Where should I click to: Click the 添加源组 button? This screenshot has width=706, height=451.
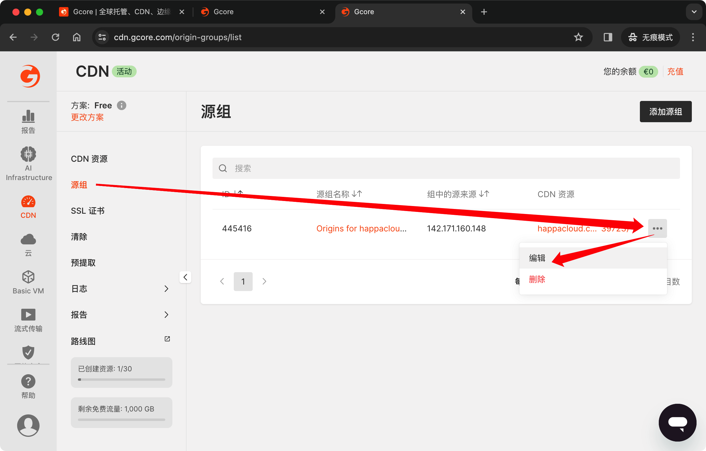[x=666, y=112]
